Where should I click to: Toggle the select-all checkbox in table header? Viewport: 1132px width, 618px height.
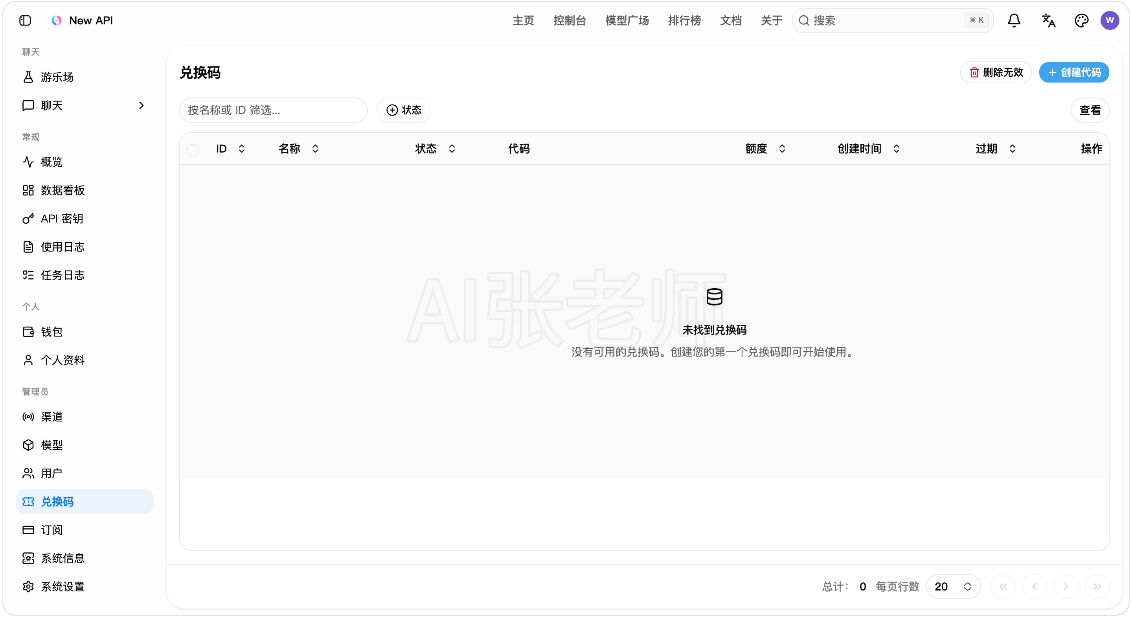(x=193, y=150)
